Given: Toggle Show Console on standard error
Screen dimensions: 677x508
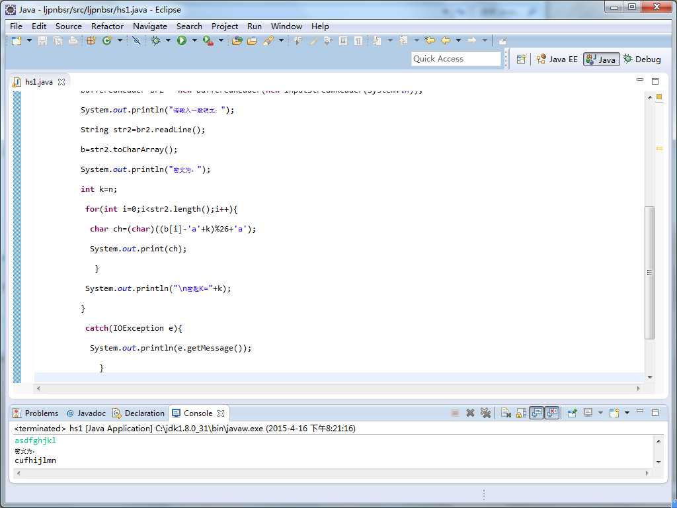Looking at the screenshot, I should coord(552,413).
